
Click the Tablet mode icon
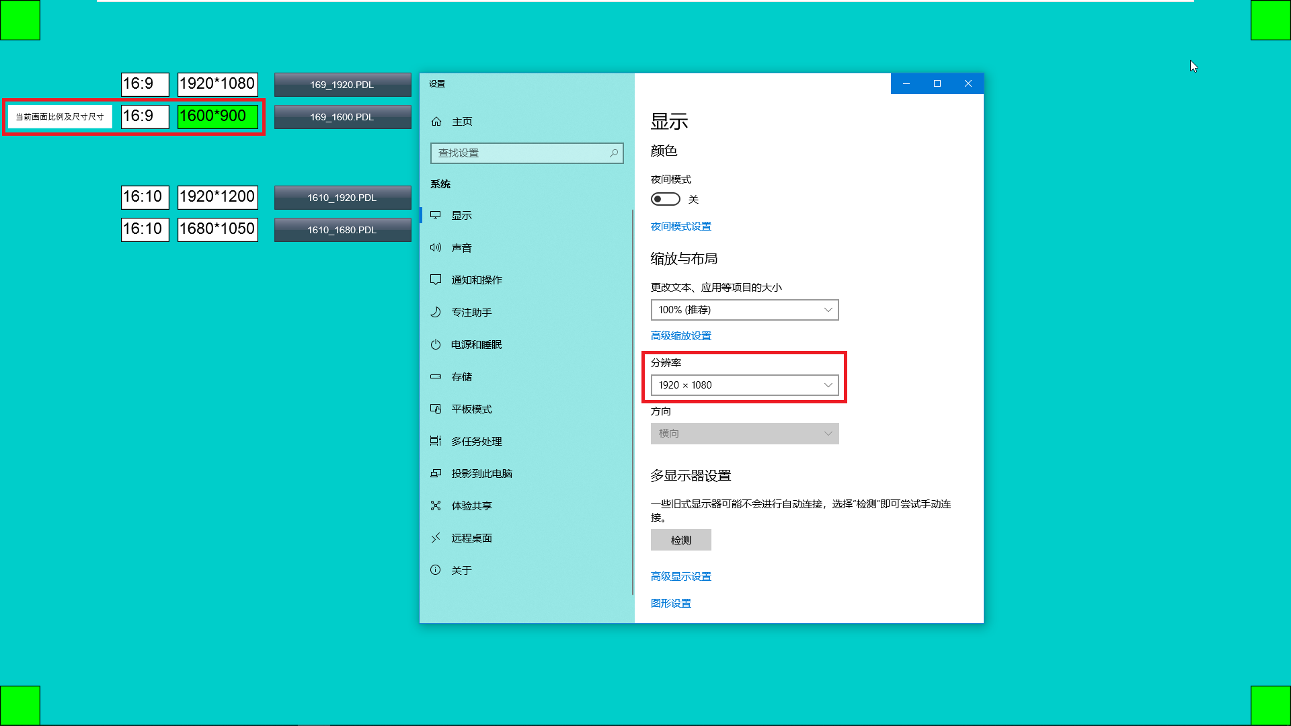click(436, 409)
